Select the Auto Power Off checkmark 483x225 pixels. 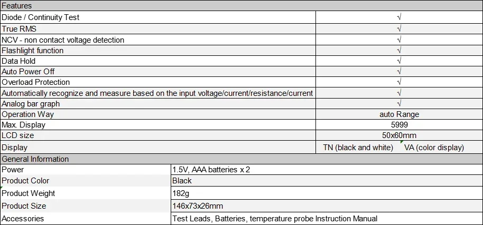click(399, 72)
